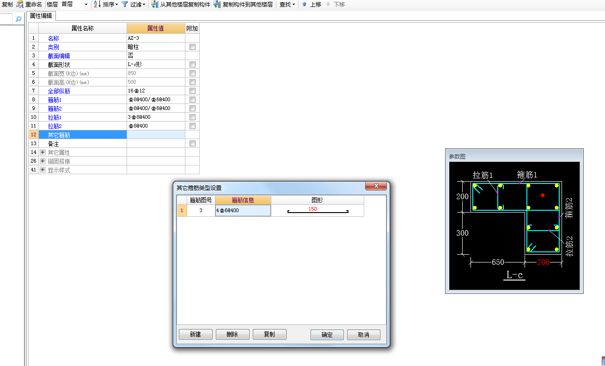Click the 复制 toolbar item

(x=7, y=4)
